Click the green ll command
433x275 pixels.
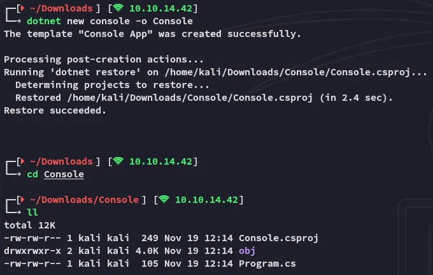pyautogui.click(x=32, y=212)
